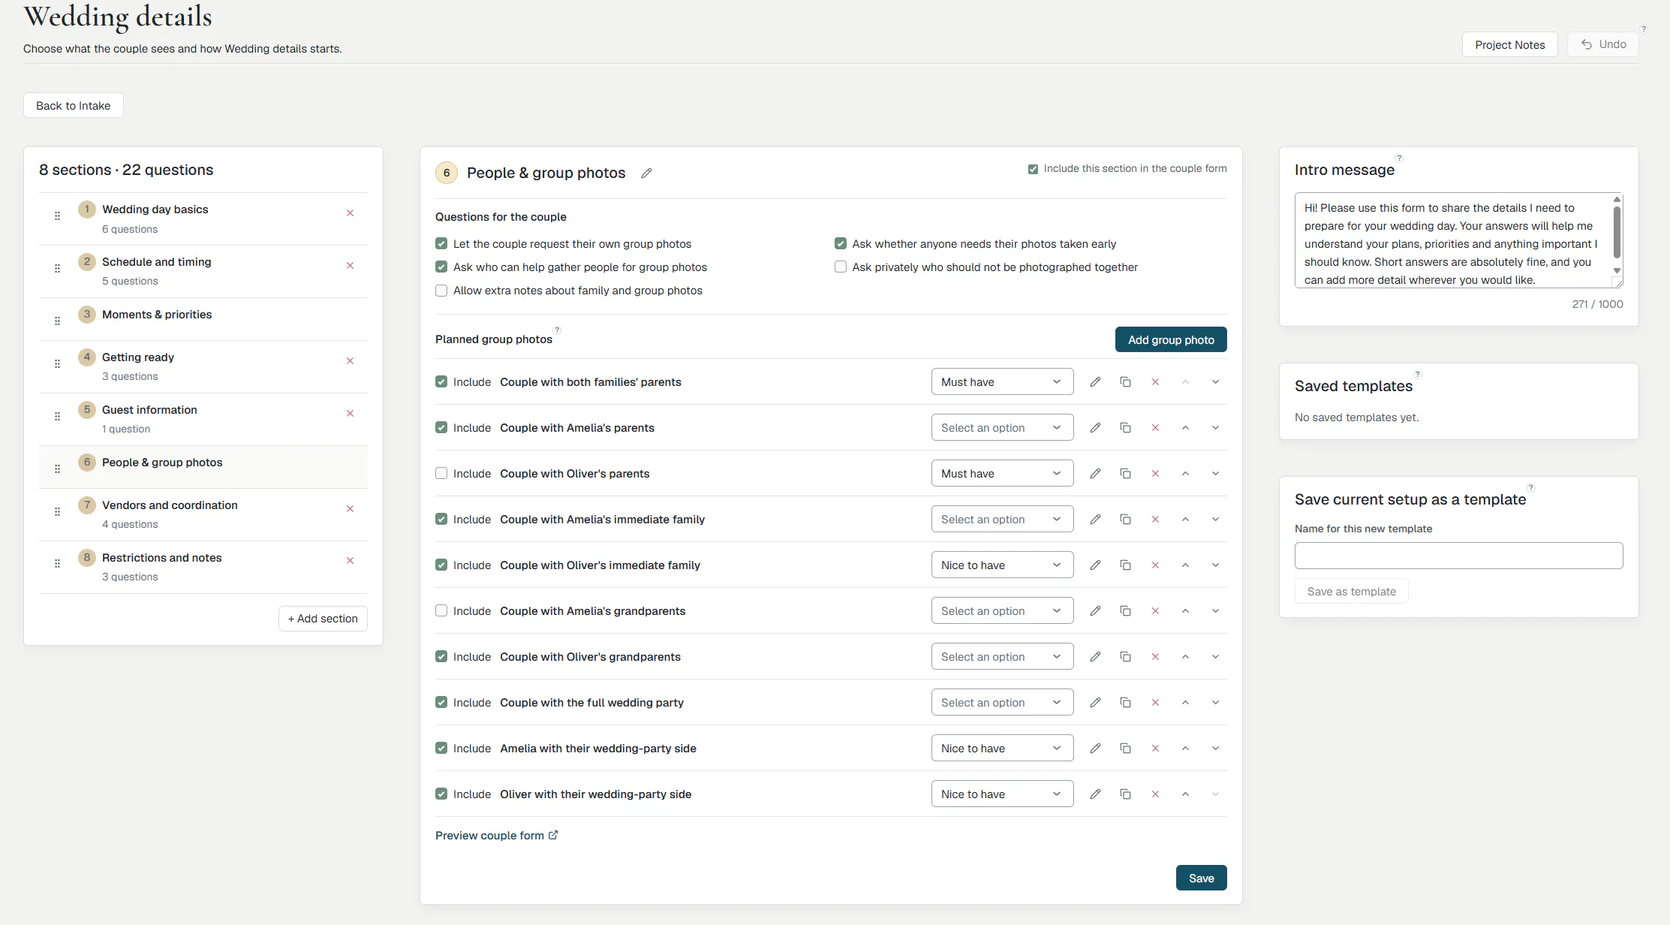Edit the People & group photos section title
Viewport: 1670px width, 925px height.
pyautogui.click(x=646, y=173)
